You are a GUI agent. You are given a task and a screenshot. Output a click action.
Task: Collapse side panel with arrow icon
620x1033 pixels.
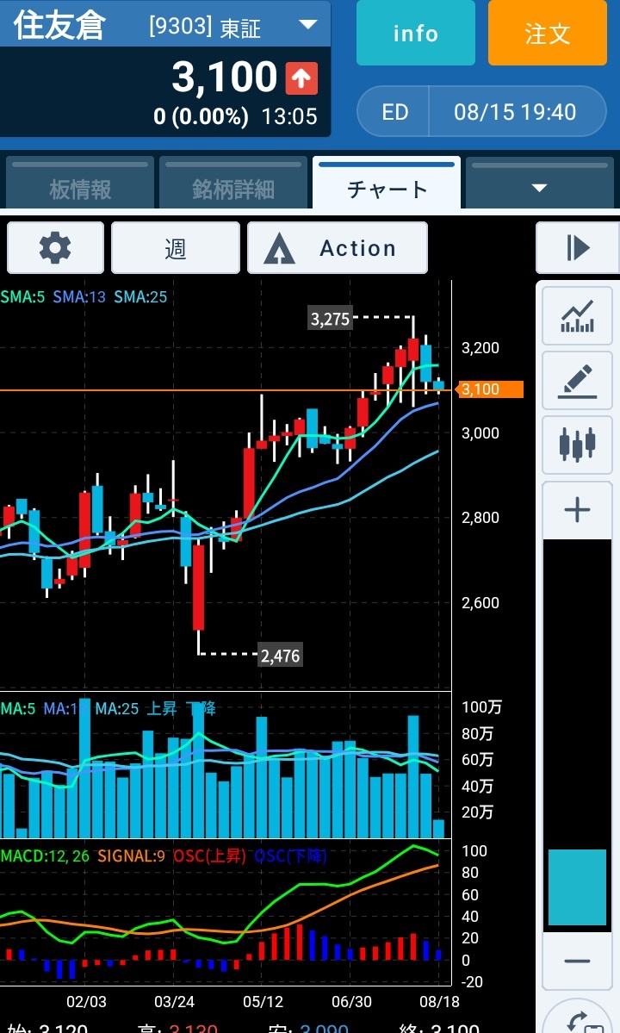coord(577,248)
